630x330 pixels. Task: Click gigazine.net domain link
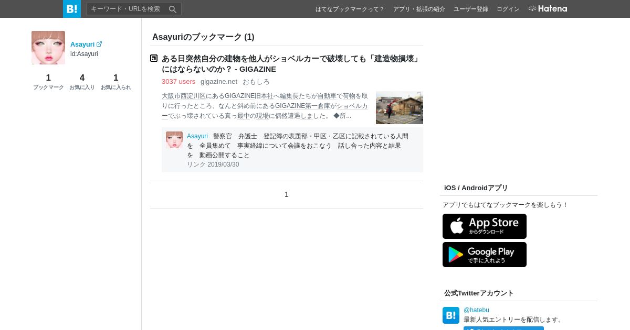pyautogui.click(x=219, y=82)
